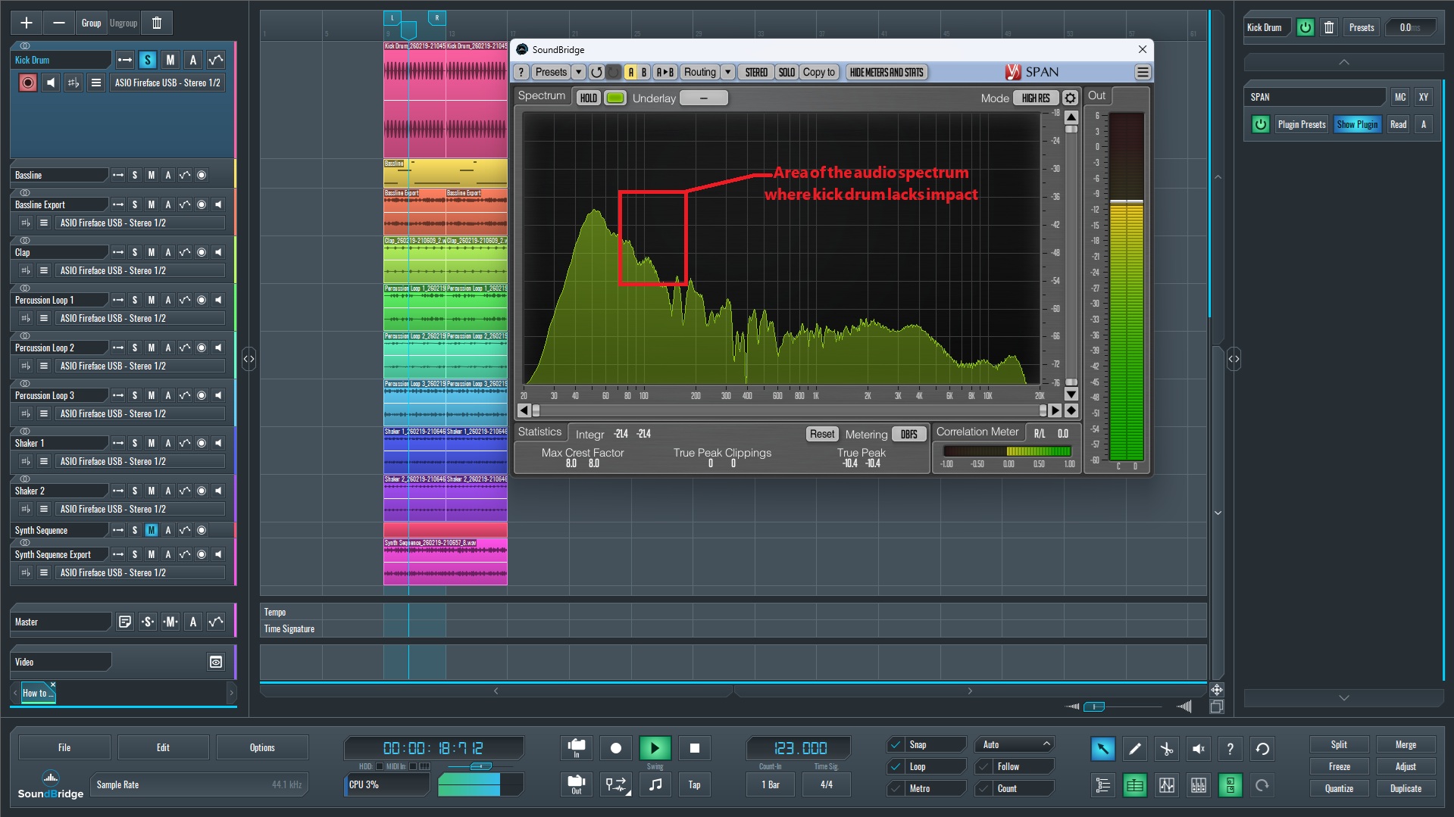
Task: Open the Underlay selector dropdown
Action: (x=704, y=98)
